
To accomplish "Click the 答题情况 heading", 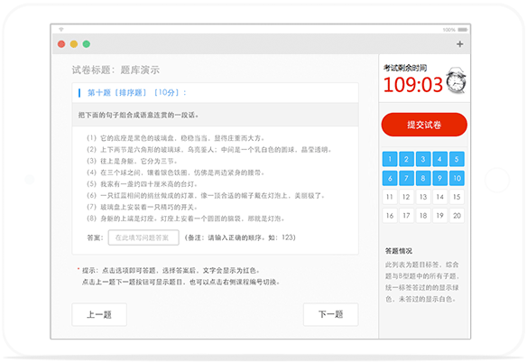I will [x=399, y=251].
